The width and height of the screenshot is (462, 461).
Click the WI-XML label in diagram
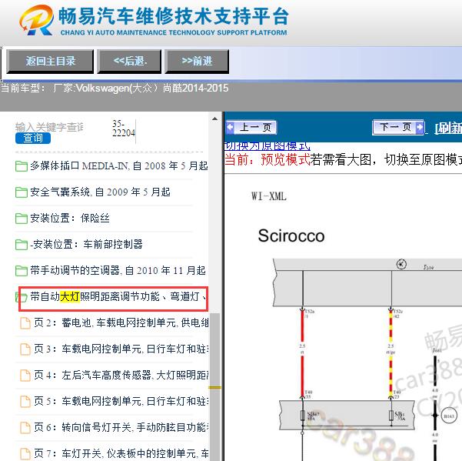coord(268,196)
